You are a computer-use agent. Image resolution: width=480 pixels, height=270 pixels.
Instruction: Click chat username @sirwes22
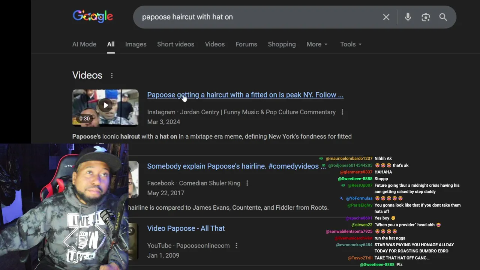point(362,225)
